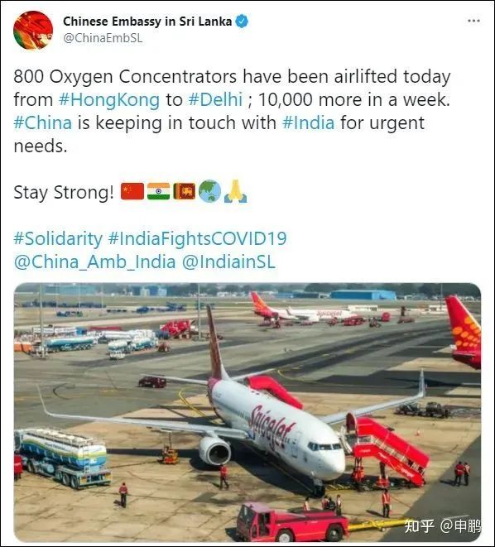Open the #IndiaFightsCOVID19 hashtag
The image size is (495, 547).
(198, 239)
